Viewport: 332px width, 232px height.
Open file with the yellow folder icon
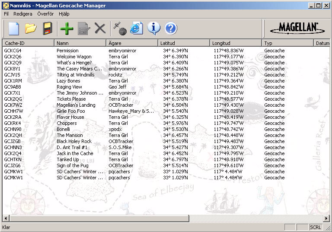click(31, 29)
